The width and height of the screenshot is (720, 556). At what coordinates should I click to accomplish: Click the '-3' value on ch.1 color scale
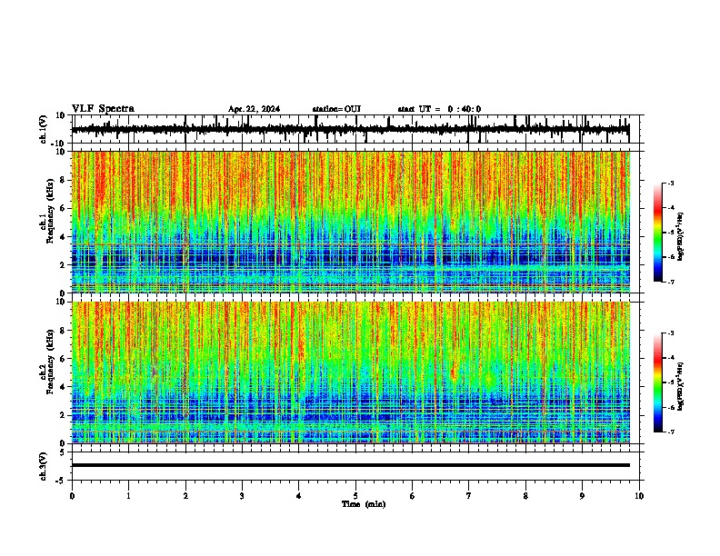click(670, 183)
